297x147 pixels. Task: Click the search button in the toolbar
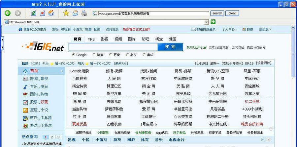217,13
